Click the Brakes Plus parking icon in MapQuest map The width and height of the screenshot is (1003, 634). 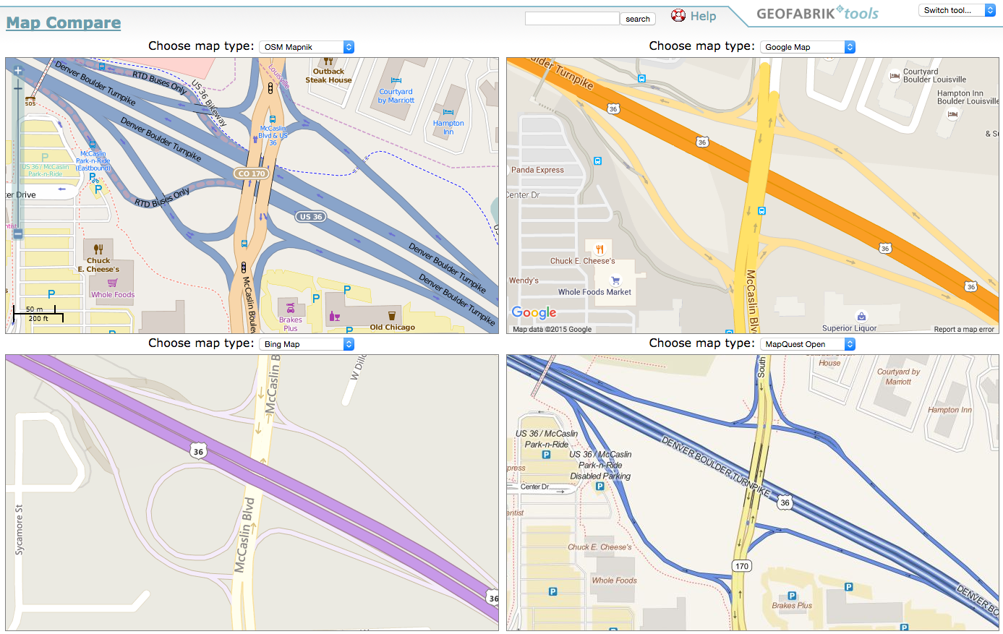(x=793, y=596)
